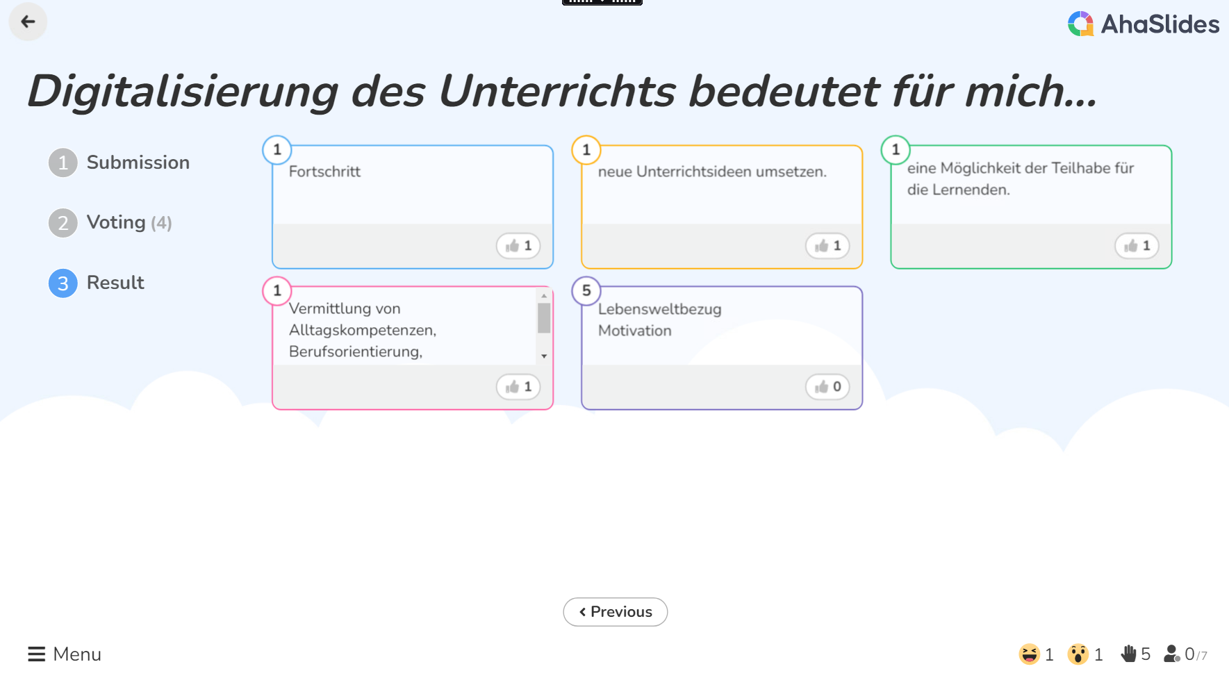The height and width of the screenshot is (687, 1229).
Task: Click the laughing emoji reaction
Action: click(1029, 654)
